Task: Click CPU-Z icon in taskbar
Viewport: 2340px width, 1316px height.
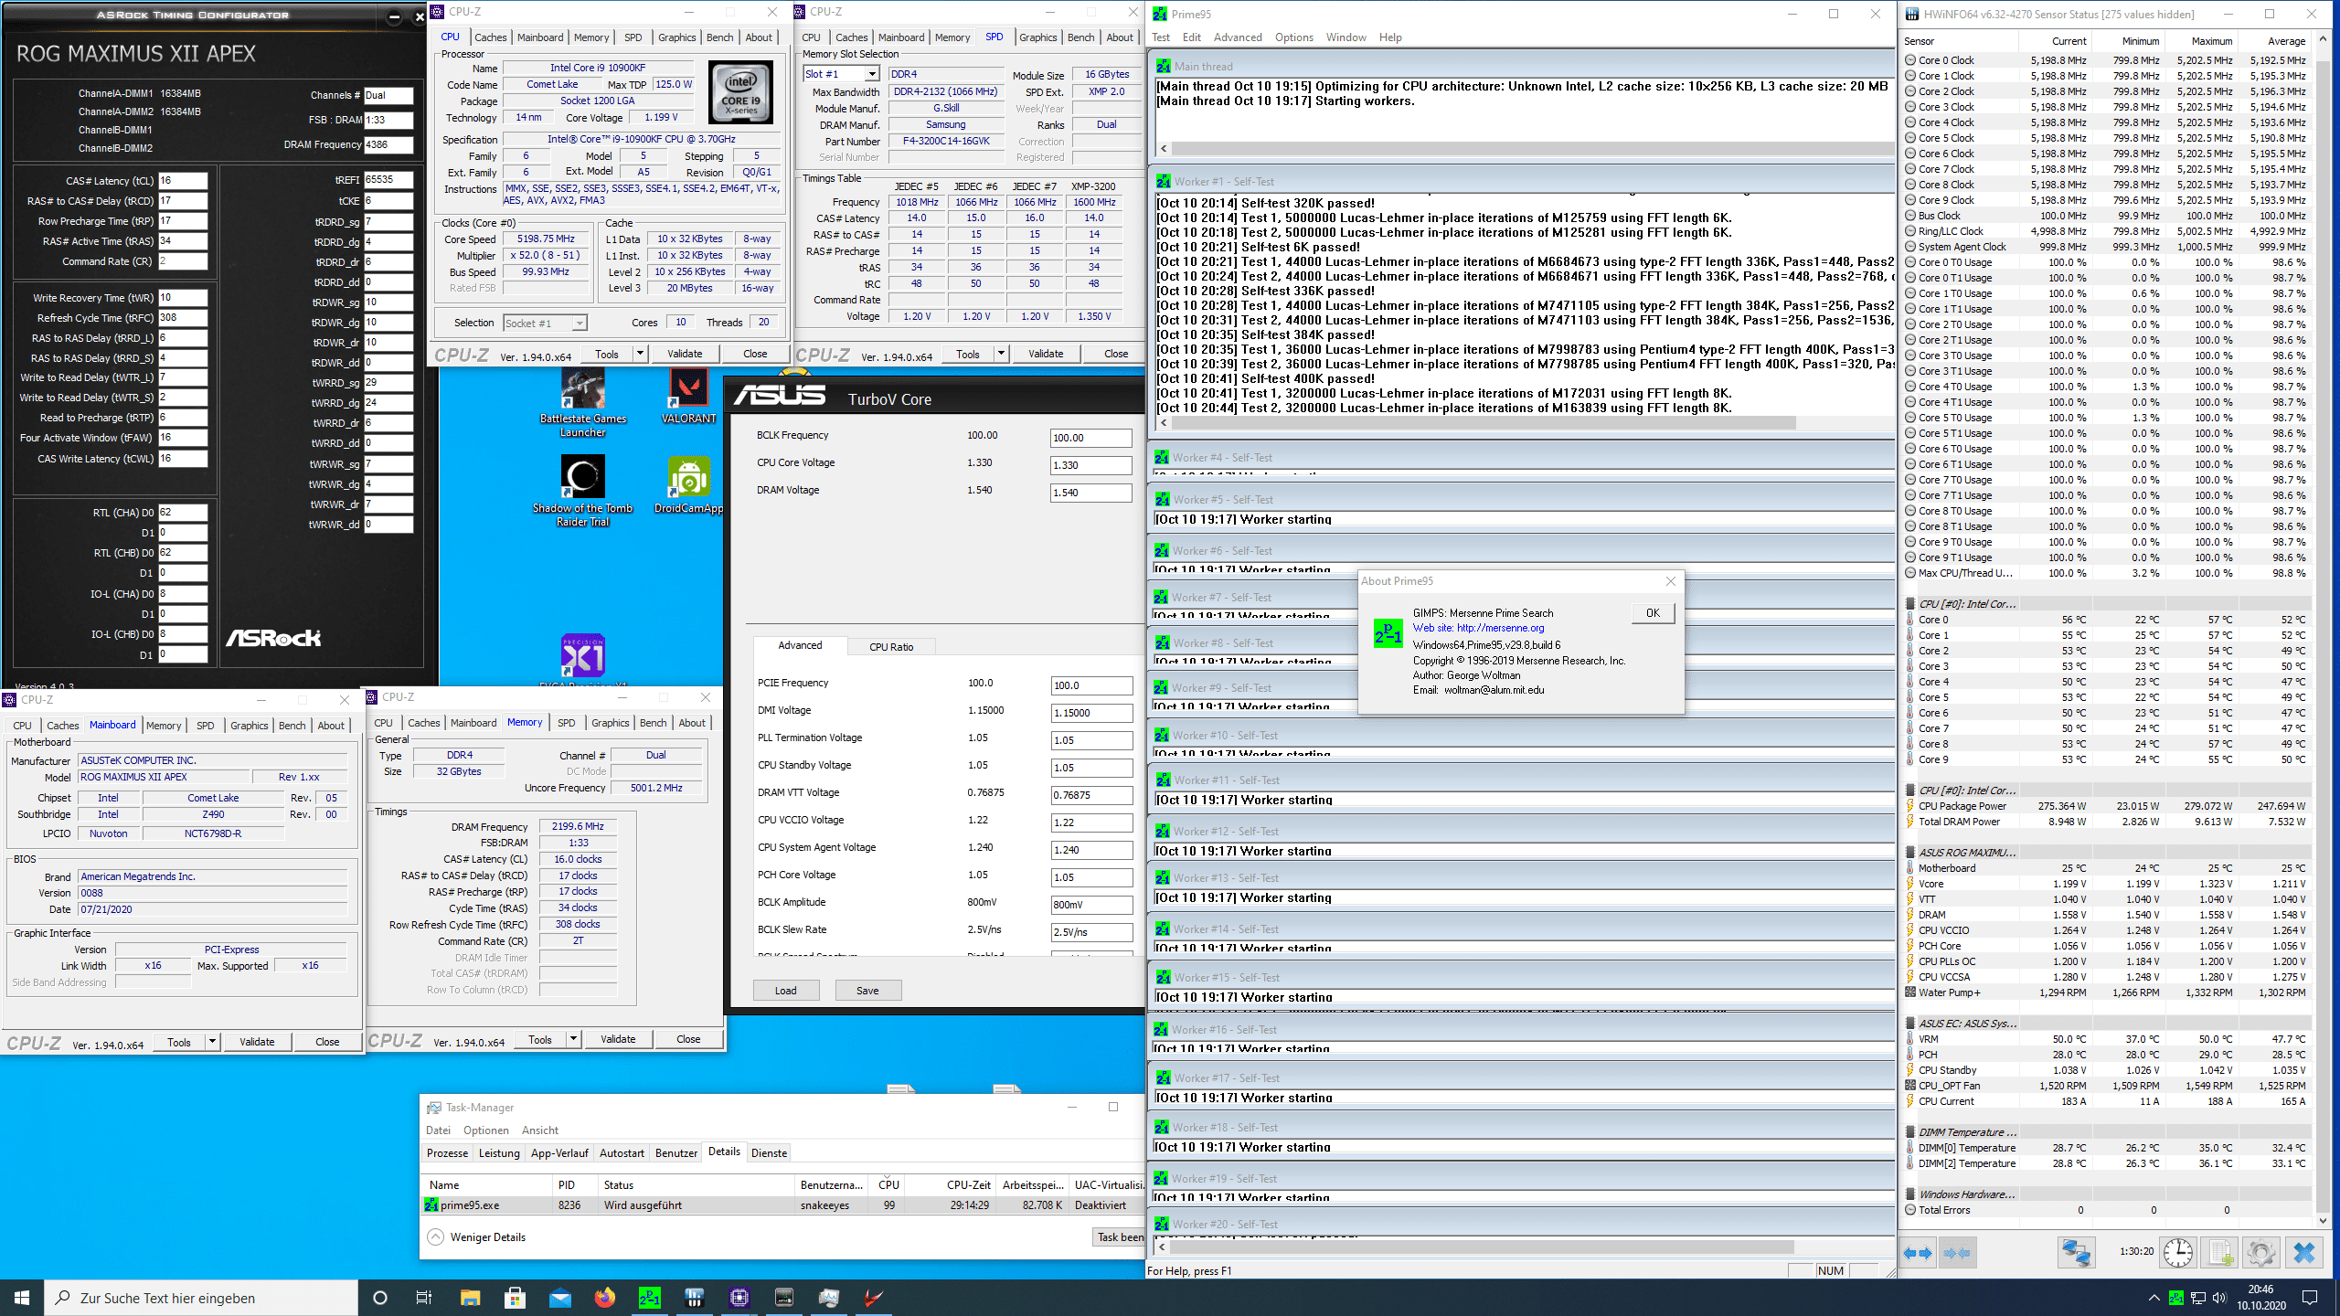Action: click(x=739, y=1298)
